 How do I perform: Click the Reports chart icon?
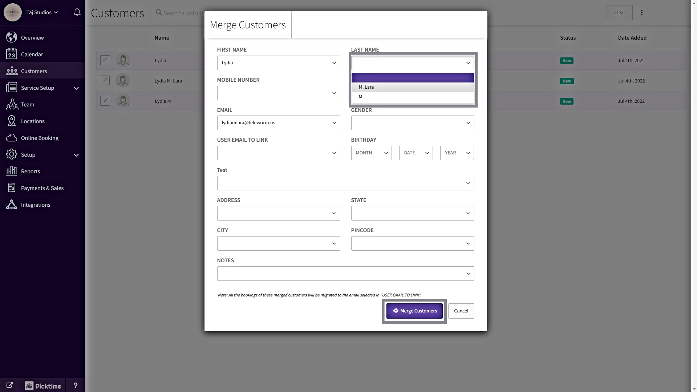tap(12, 171)
